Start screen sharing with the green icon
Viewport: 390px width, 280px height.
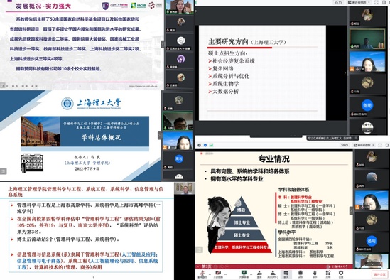pos(244,274)
